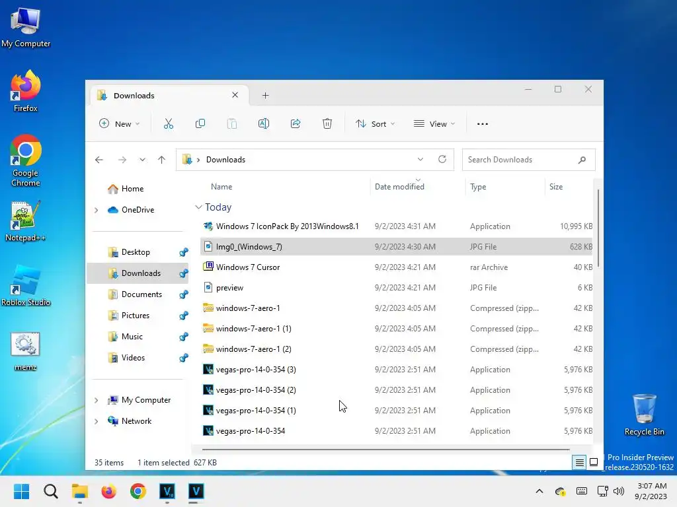677x507 pixels.
Task: Select the memz desktop file icon
Action: click(x=26, y=351)
